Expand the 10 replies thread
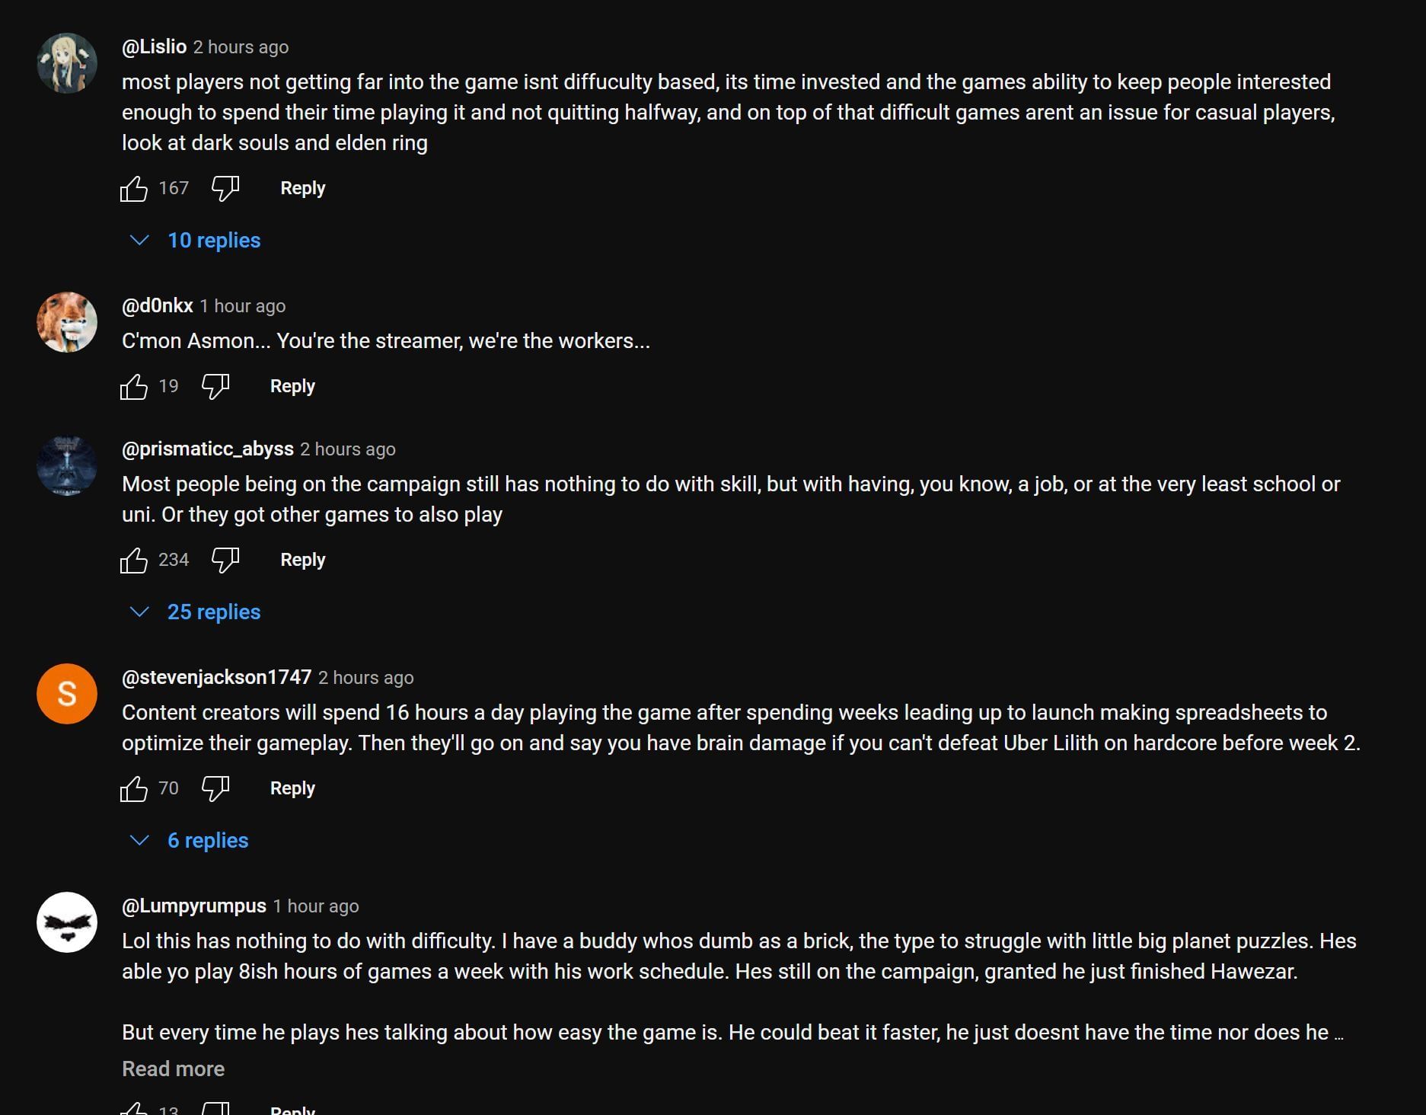The image size is (1426, 1115). [213, 241]
